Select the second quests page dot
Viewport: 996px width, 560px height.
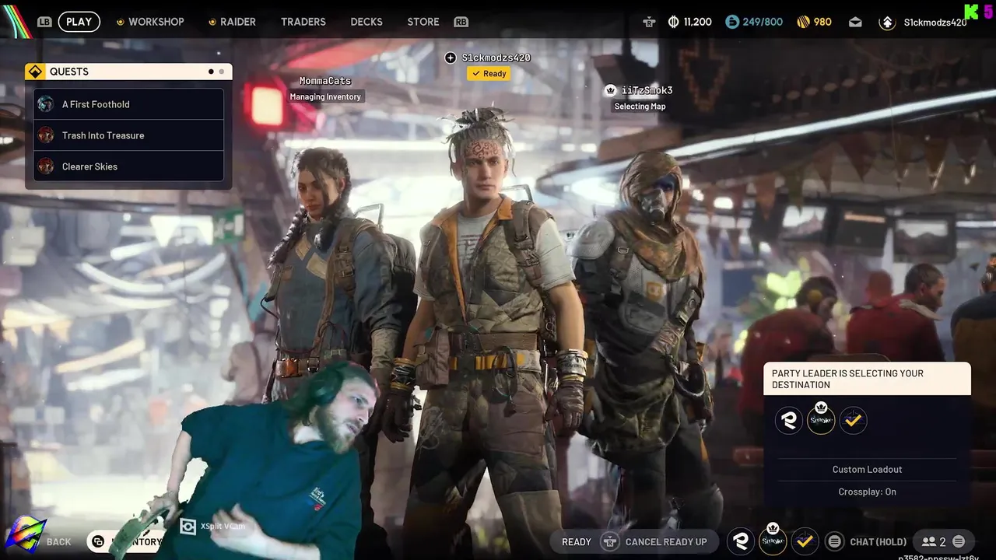222,72
